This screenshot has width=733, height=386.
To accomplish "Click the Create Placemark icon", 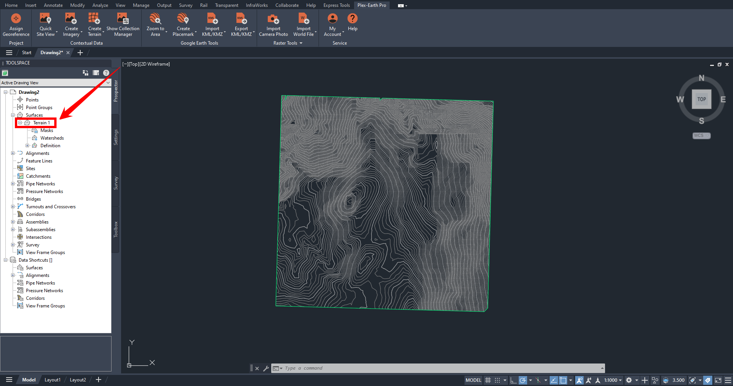I will (183, 19).
